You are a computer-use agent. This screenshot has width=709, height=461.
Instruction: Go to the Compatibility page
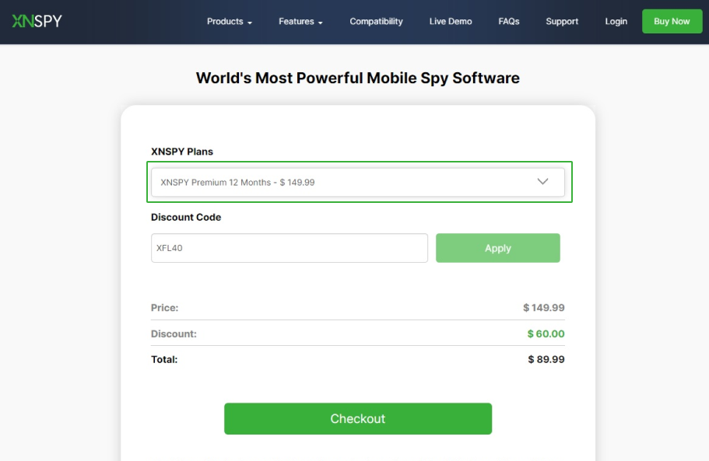[376, 22]
